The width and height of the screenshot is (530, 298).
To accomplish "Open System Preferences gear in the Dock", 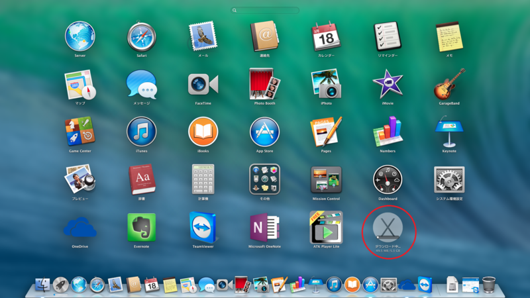I will point(389,285).
